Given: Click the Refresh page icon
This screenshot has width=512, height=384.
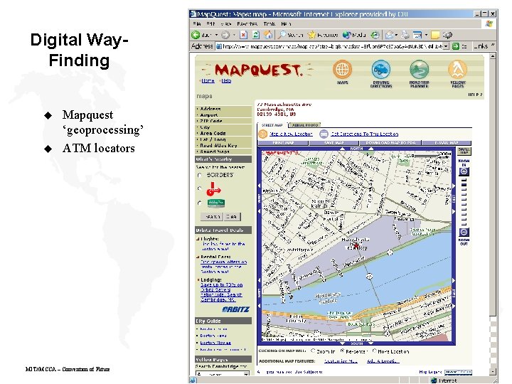Looking at the screenshot, I should tap(256, 35).
